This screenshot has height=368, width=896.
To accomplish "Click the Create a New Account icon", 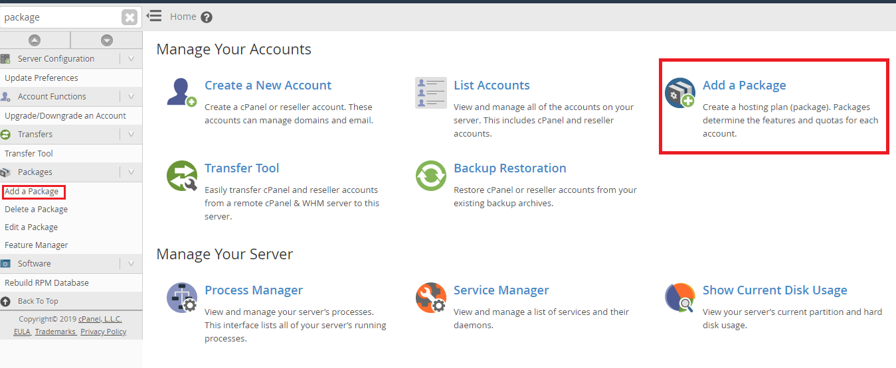I will (x=181, y=92).
